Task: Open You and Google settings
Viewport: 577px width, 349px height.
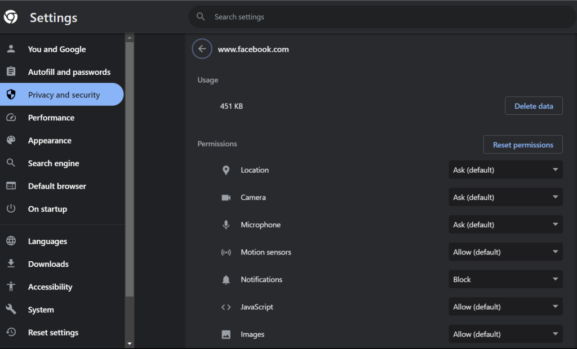Action: tap(62, 49)
